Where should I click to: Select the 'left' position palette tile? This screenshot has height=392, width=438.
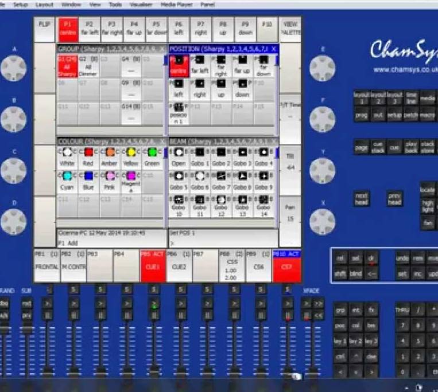[x=179, y=90]
